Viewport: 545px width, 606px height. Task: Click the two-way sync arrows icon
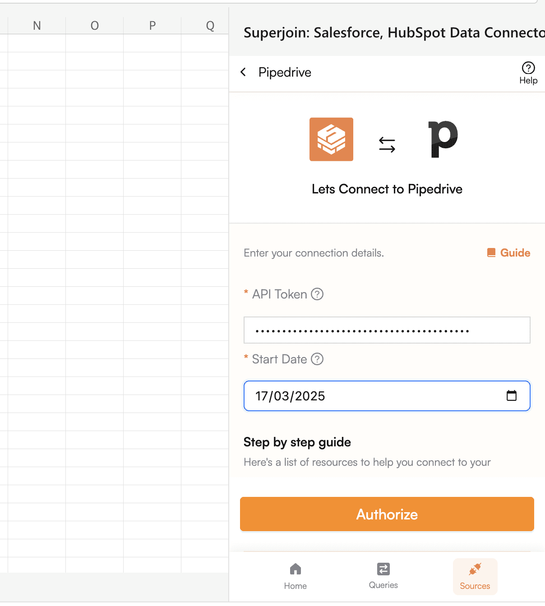click(x=387, y=145)
